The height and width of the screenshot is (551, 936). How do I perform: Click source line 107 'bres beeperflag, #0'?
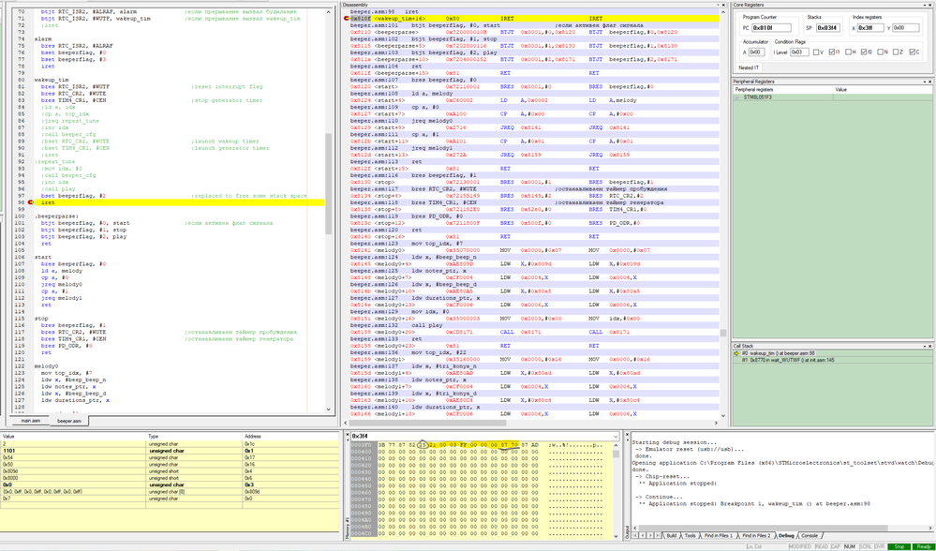coord(74,264)
